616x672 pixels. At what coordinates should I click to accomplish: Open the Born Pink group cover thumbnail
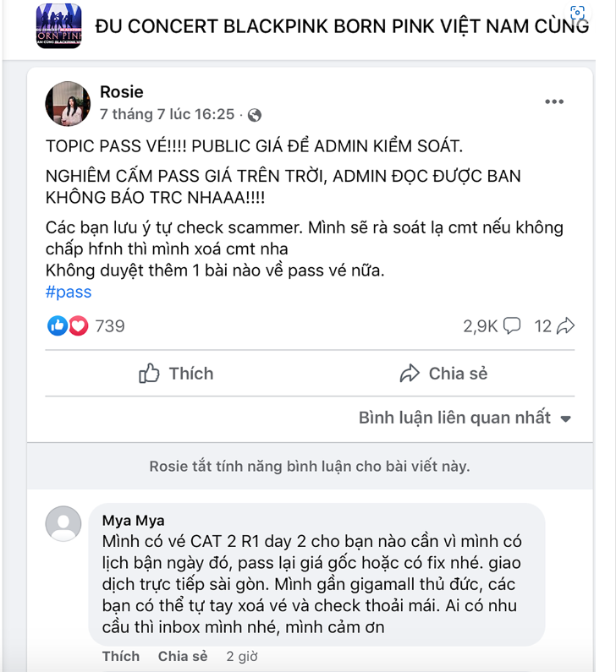(x=59, y=25)
